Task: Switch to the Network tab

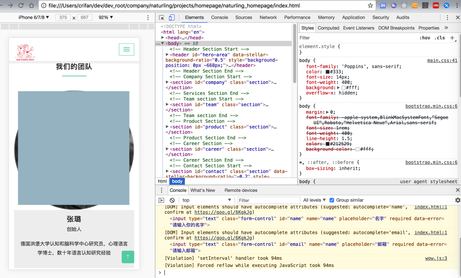Action: click(268, 17)
